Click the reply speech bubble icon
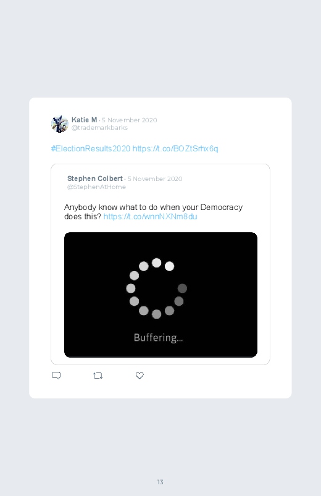 point(56,376)
